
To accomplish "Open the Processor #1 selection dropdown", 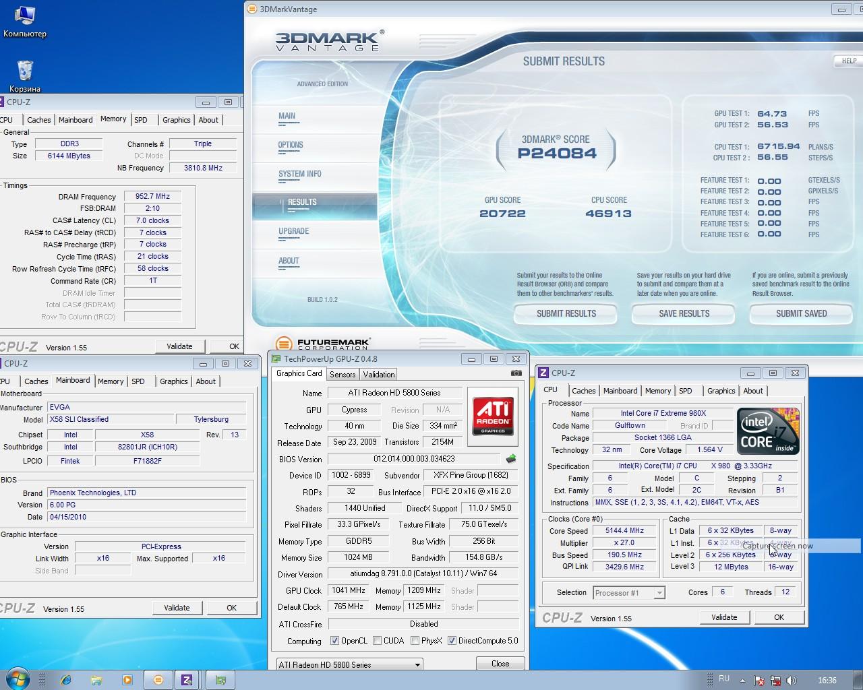I will click(x=629, y=593).
